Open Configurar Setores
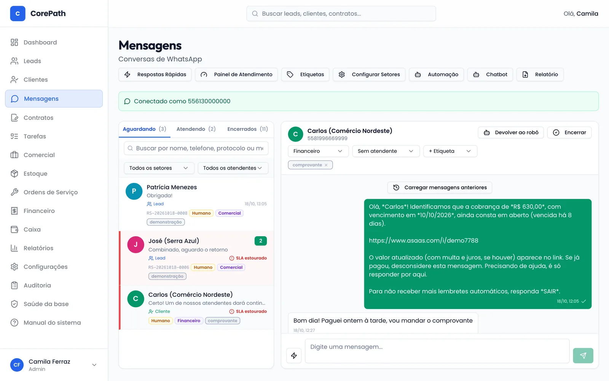The width and height of the screenshot is (609, 381). click(369, 75)
